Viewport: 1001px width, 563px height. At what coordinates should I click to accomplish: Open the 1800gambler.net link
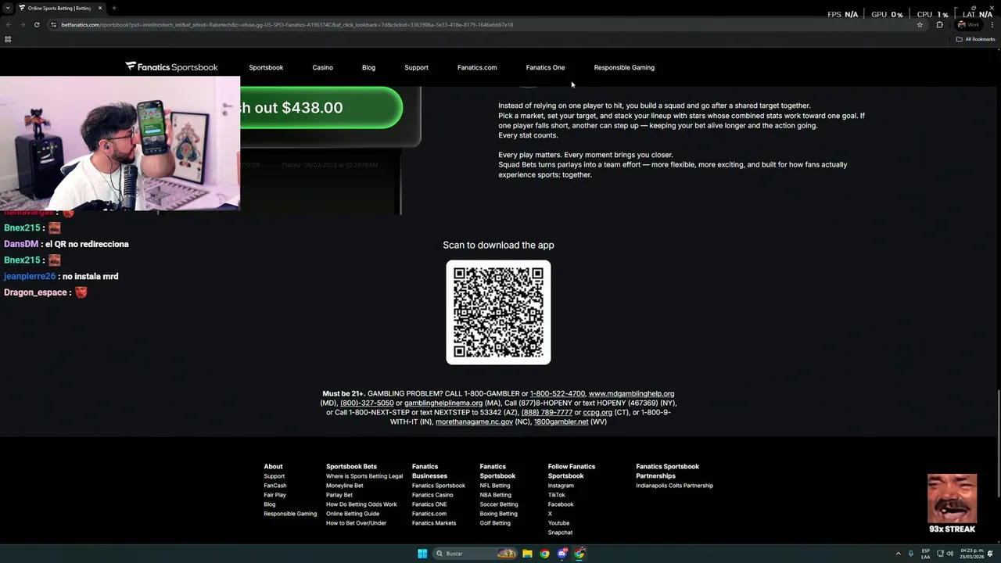tap(561, 421)
